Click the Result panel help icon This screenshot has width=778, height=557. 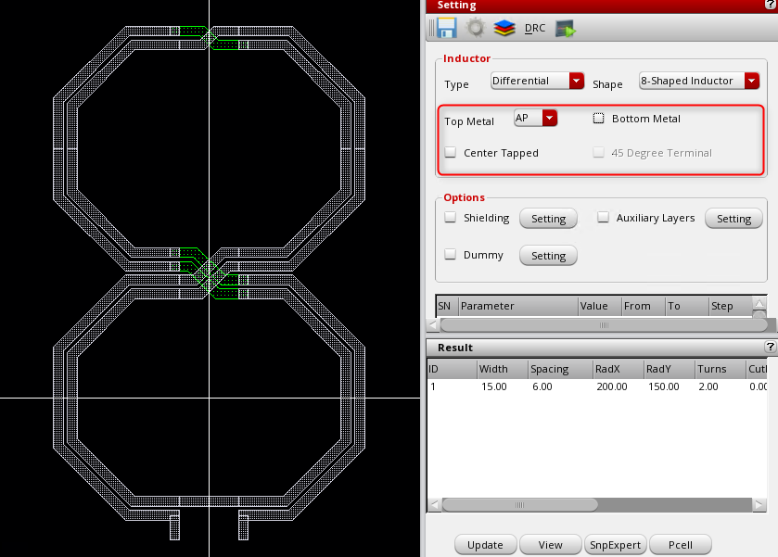click(x=771, y=347)
